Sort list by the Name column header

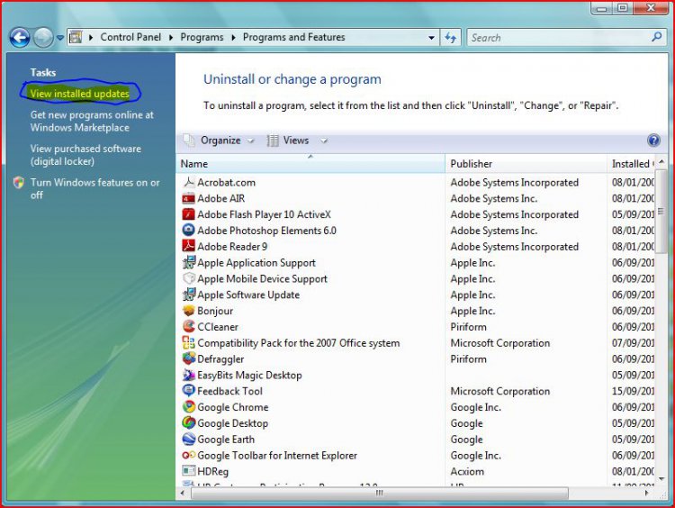(x=310, y=164)
